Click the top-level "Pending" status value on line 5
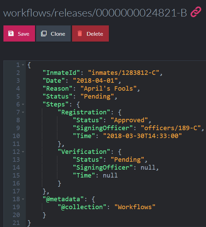The width and height of the screenshot is (206, 227). click(97, 97)
